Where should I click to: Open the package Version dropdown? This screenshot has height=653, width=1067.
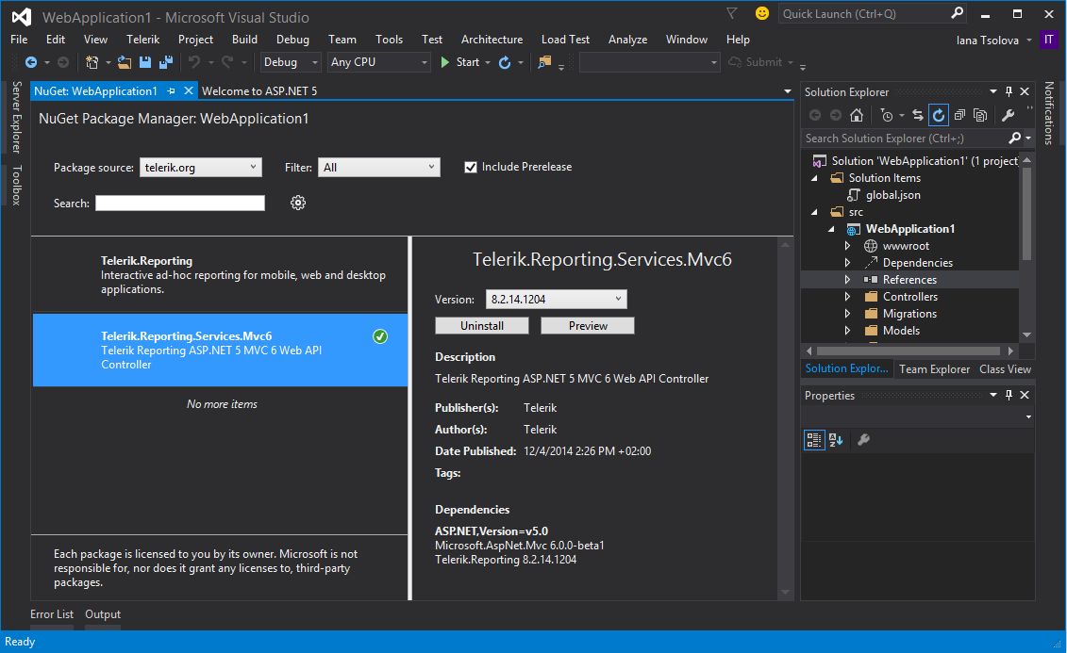click(x=556, y=299)
